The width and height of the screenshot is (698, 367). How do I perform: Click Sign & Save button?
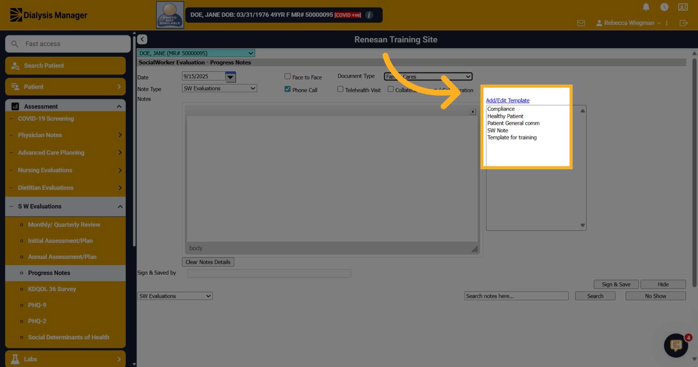coord(616,284)
